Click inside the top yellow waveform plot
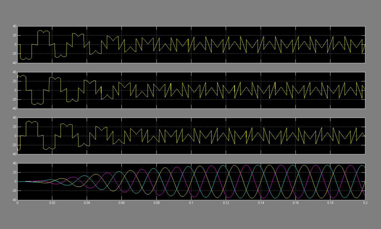 tap(191, 44)
